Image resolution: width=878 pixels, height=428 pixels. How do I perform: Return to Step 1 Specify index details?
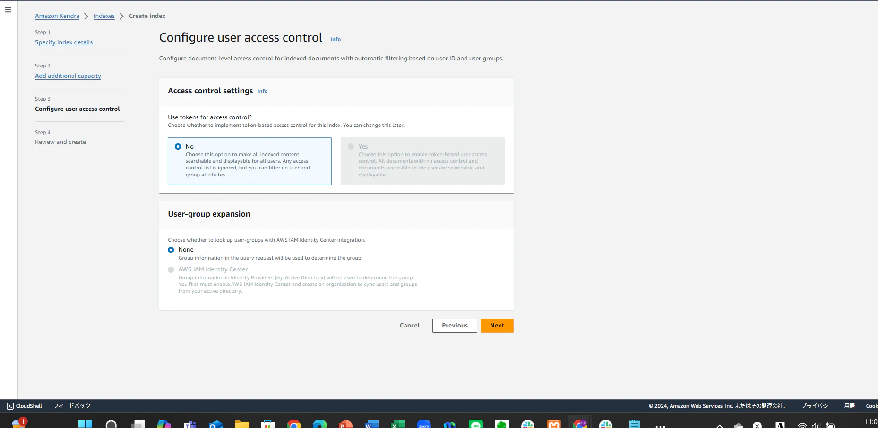coord(64,42)
